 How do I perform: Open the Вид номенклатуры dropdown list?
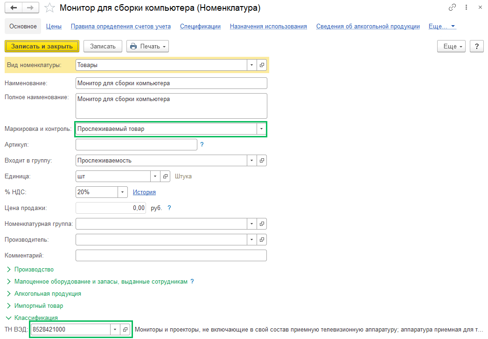pos(252,65)
